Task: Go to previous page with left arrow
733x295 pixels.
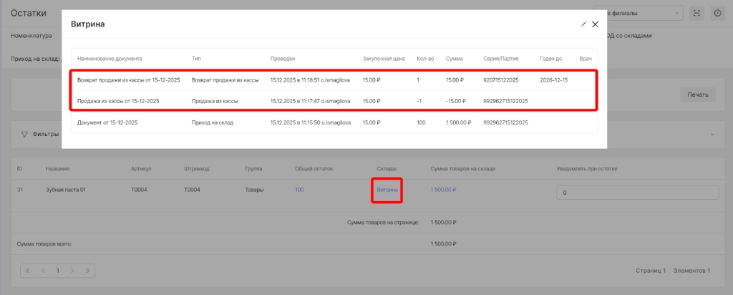Action: pos(43,271)
